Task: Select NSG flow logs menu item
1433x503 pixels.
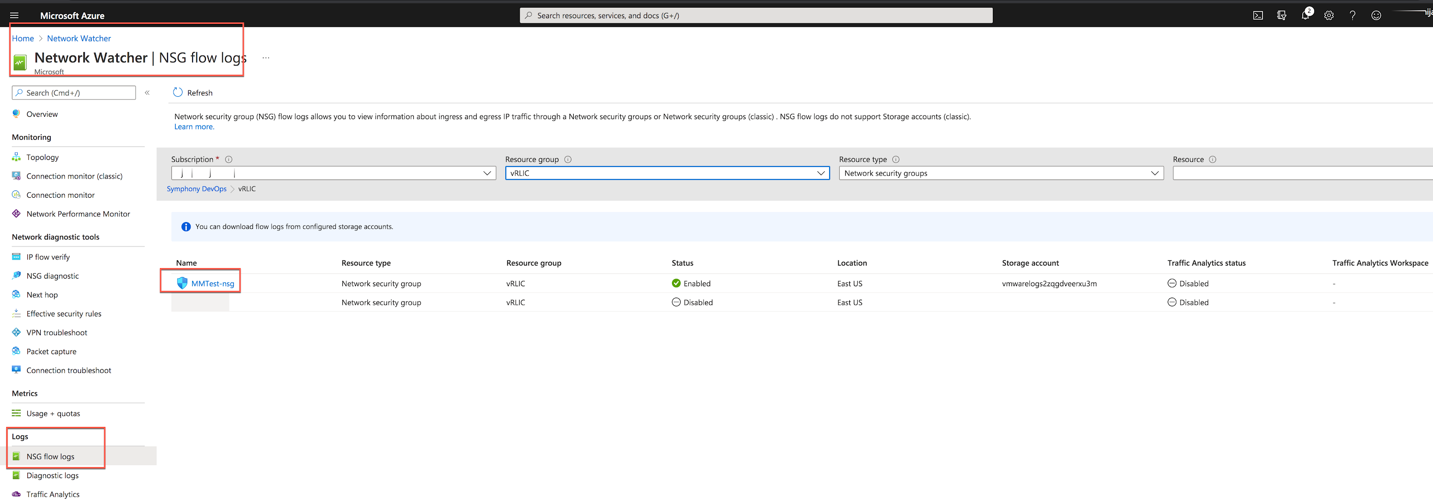Action: (x=50, y=456)
